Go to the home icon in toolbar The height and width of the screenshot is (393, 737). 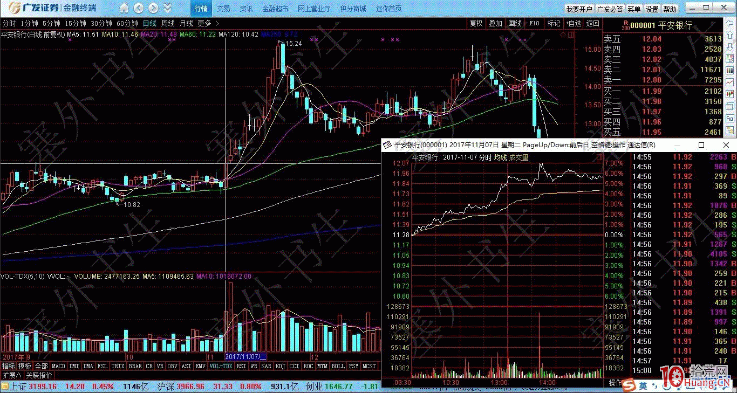point(125,9)
